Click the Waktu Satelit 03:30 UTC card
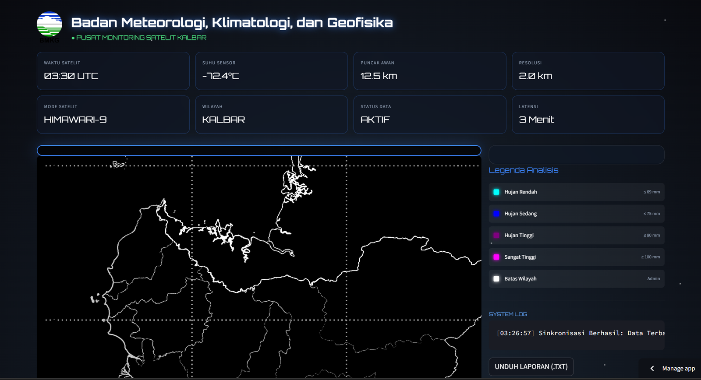Viewport: 701px width, 380px height. pos(113,71)
